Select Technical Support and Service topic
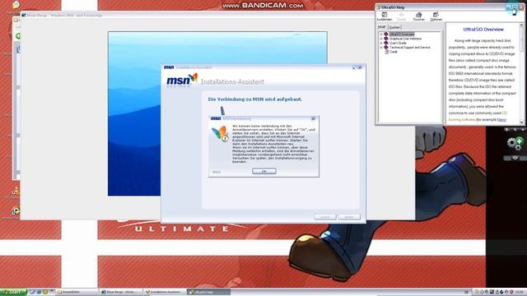 pyautogui.click(x=410, y=48)
